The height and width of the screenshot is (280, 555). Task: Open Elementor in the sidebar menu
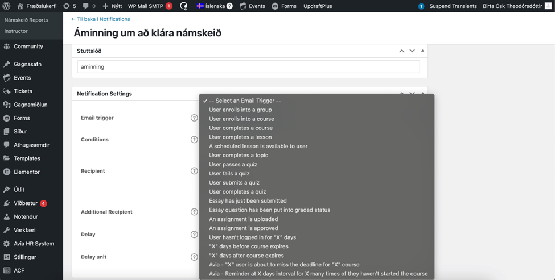[27, 172]
